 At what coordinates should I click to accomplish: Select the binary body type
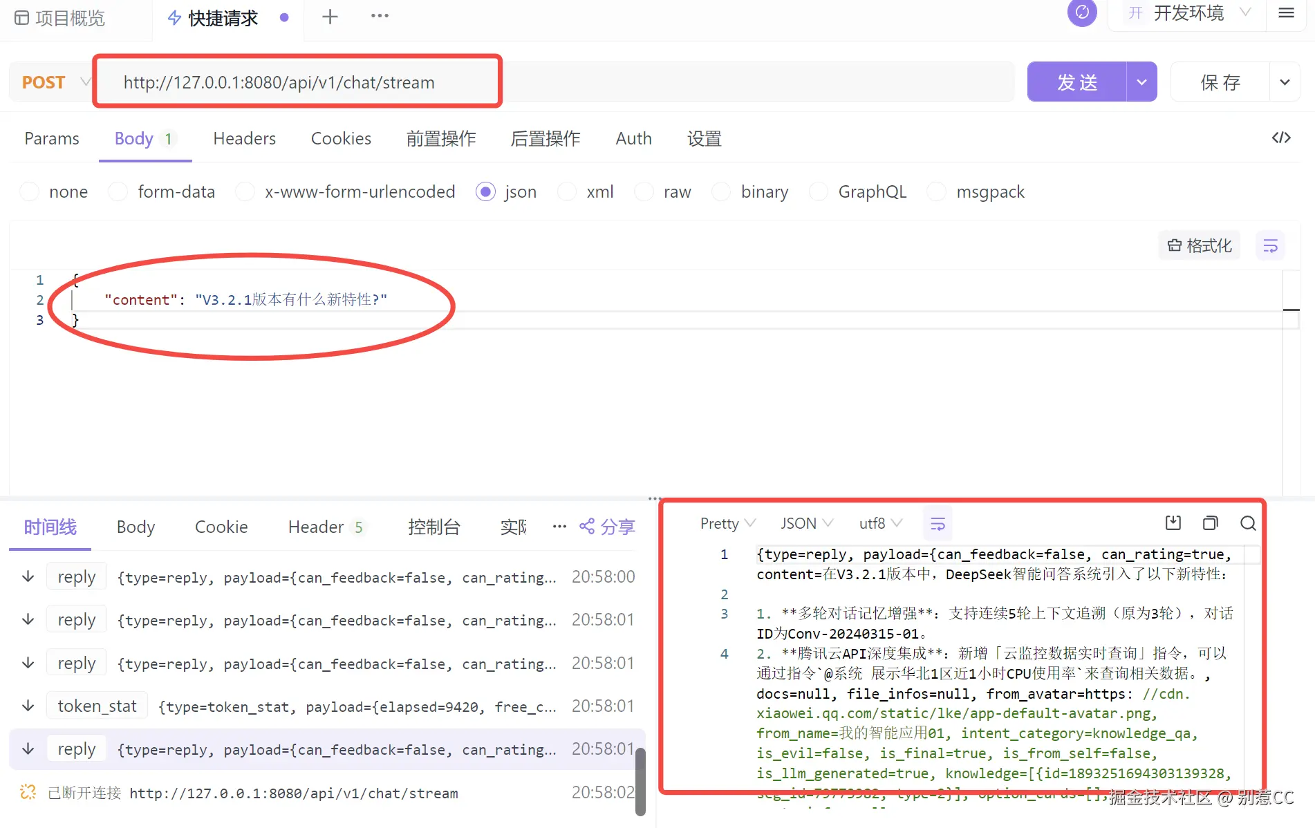pos(722,191)
